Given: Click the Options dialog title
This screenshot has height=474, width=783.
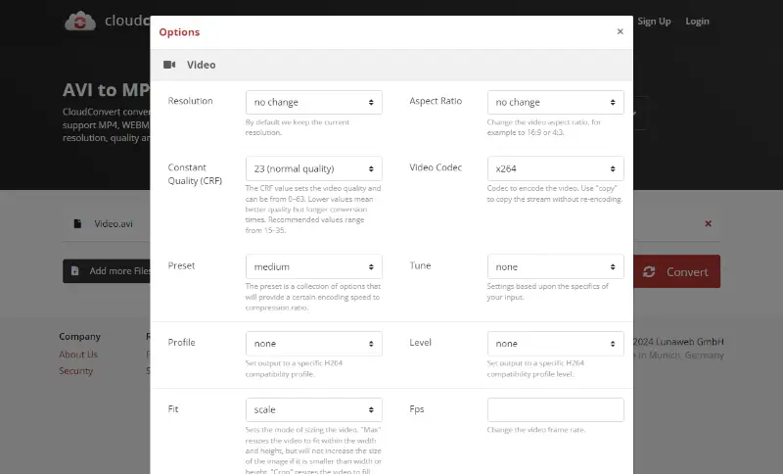Looking at the screenshot, I should point(179,32).
